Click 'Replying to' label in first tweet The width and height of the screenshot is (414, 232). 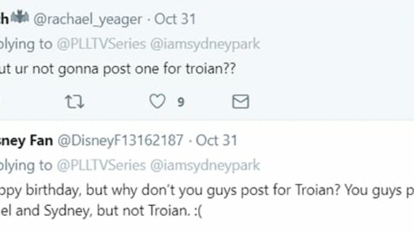26,44
